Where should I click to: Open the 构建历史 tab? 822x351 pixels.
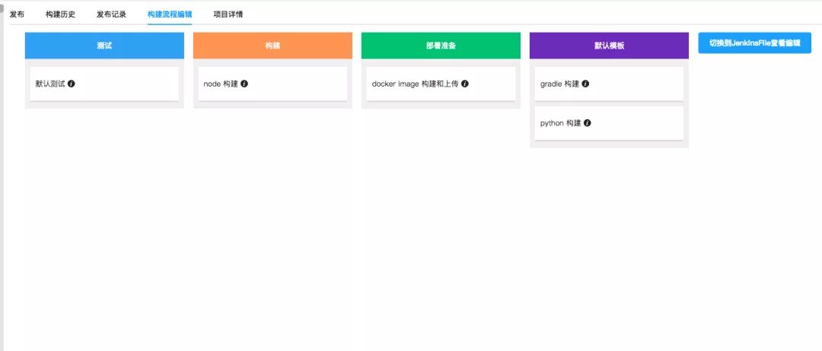60,14
